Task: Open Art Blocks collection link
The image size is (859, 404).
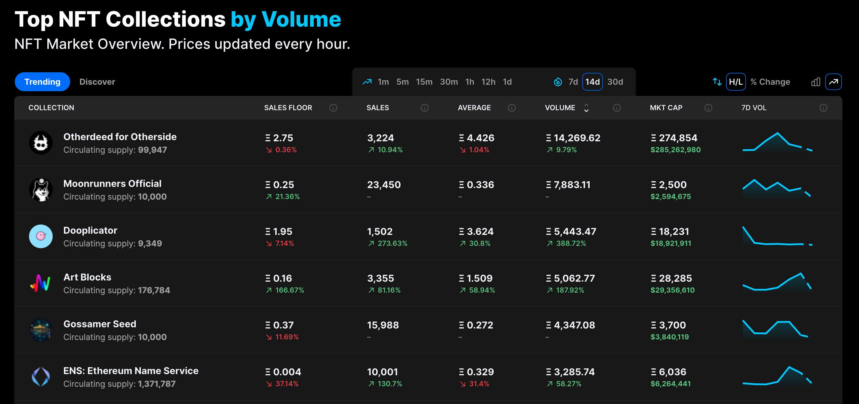Action: click(x=87, y=277)
